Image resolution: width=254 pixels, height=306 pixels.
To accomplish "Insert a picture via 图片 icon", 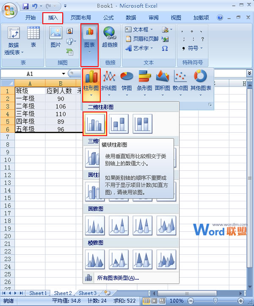I will pos(55,37).
